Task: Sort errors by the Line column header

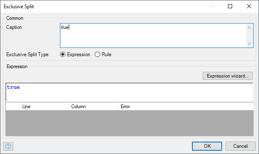Action: [x=44, y=107]
